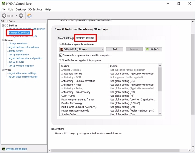The image size is (195, 153).
Task: Click the Back arrow icon
Action: coord(4,16)
